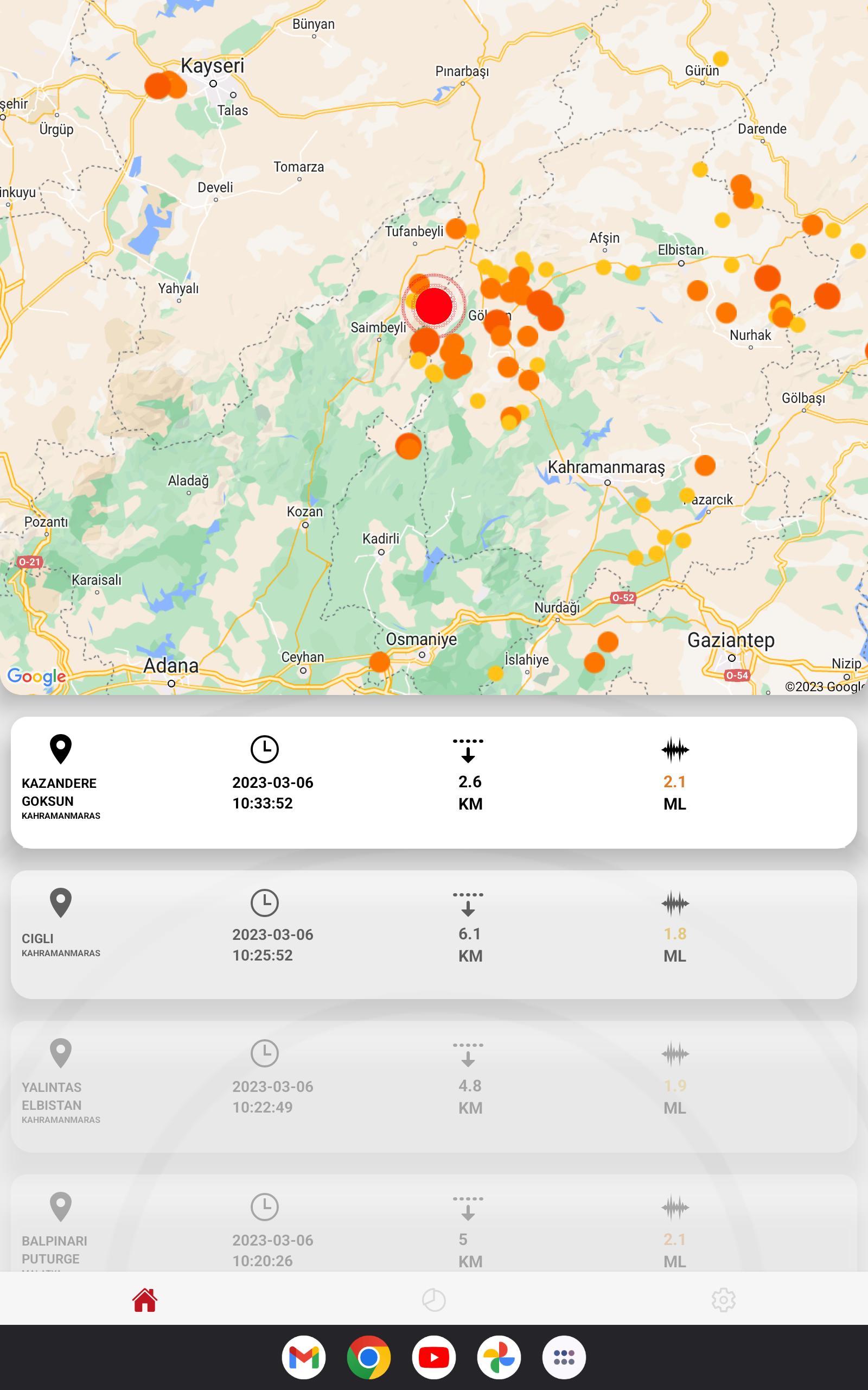Tap seismic wave icon above 2.1 ML in Kazandere card

(x=675, y=749)
